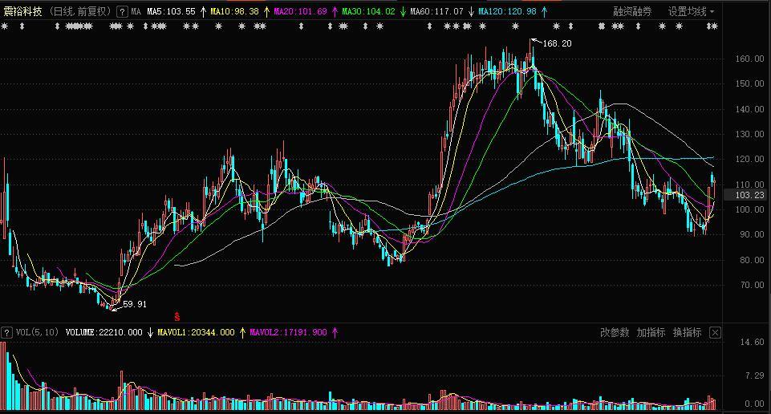Select the MA30:104.02 moving average label

pos(368,11)
